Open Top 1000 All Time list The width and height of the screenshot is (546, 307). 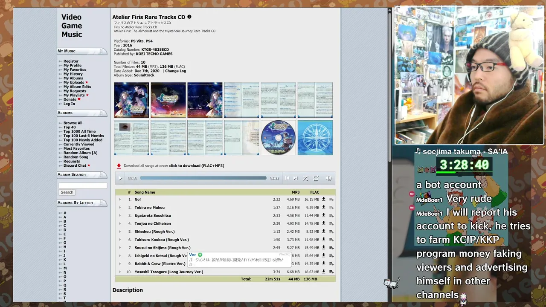coord(79,132)
